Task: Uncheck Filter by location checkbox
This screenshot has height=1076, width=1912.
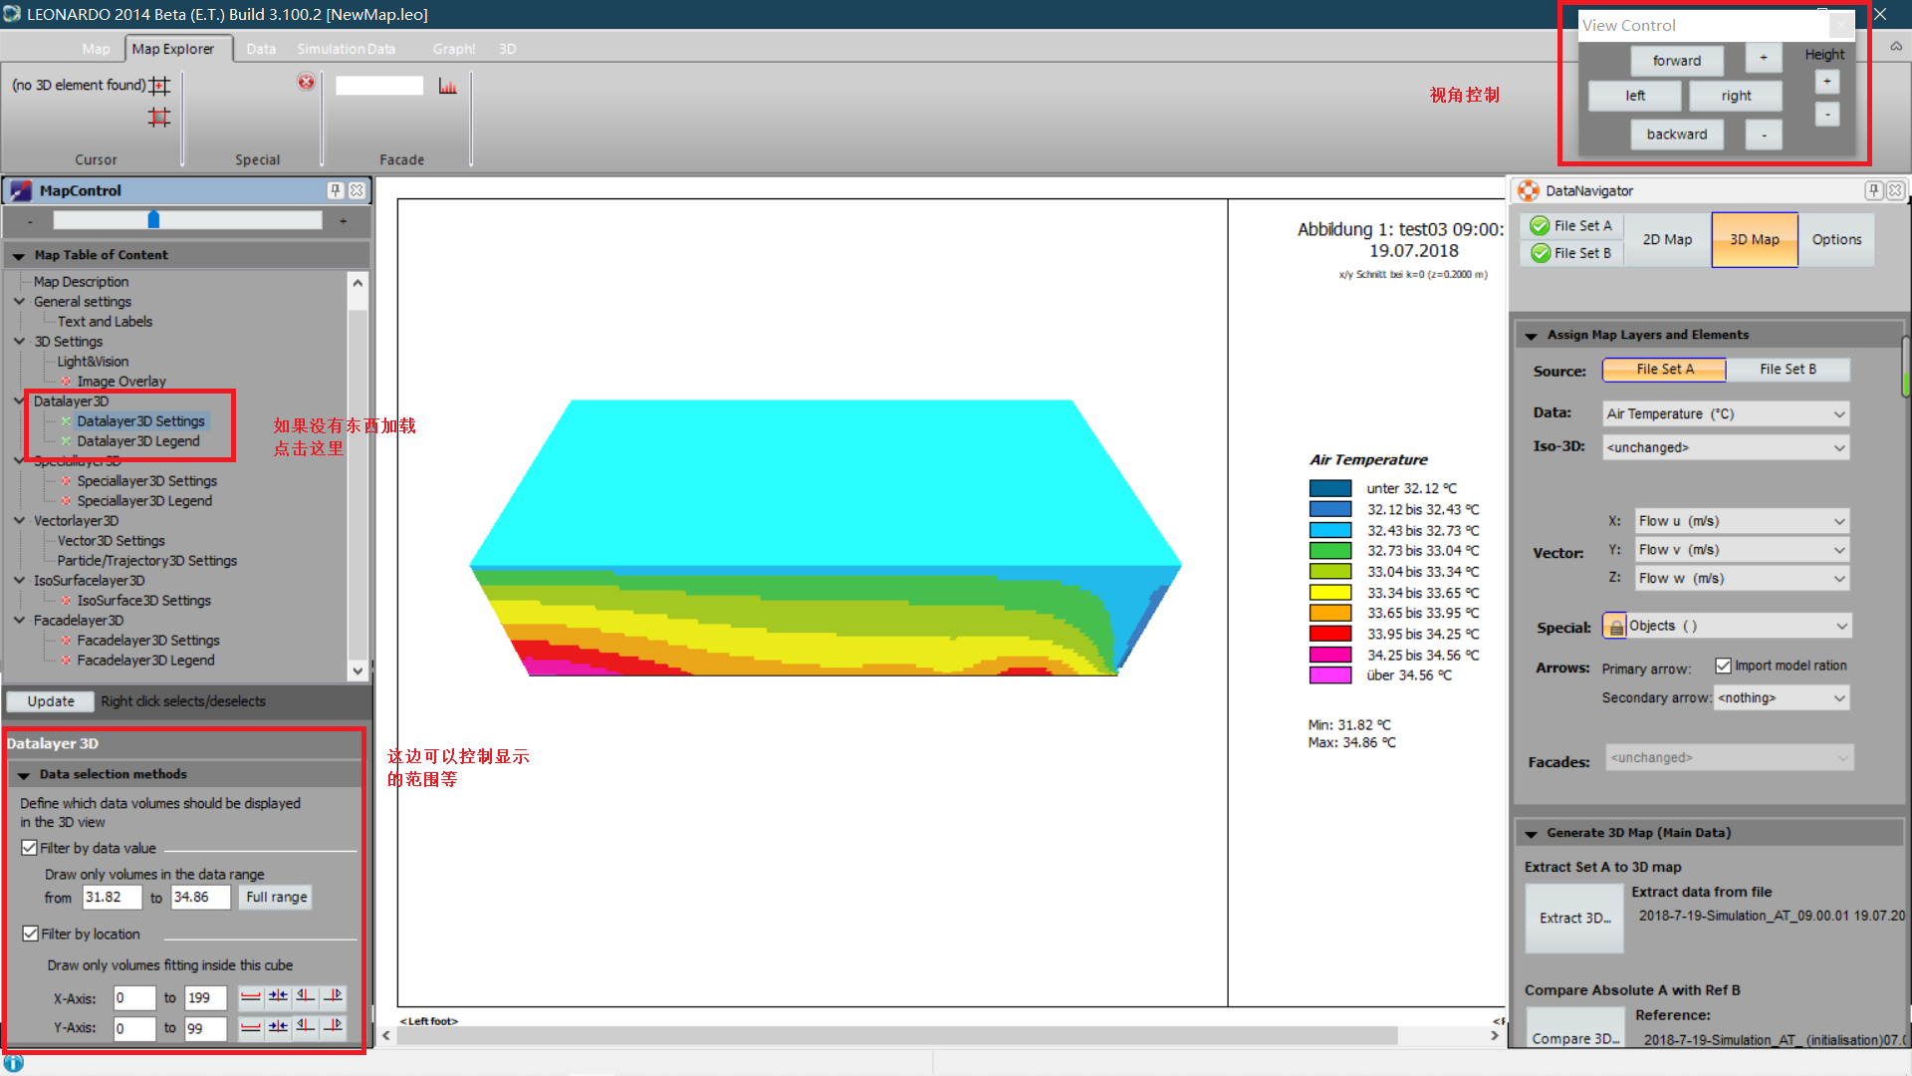Action: (30, 934)
